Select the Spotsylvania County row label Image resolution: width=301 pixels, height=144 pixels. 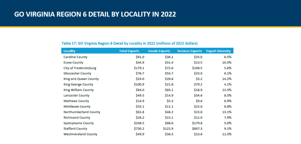78,123
